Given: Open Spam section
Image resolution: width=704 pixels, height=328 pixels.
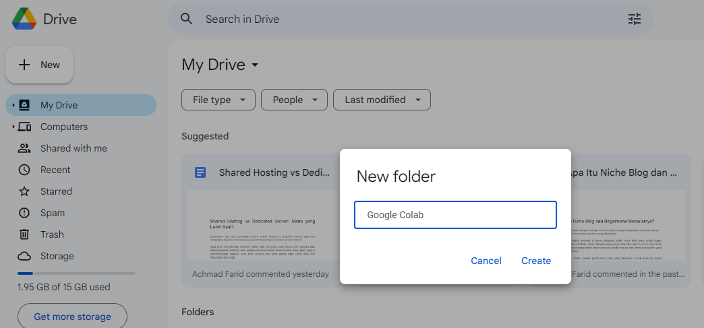Looking at the screenshot, I should 53,213.
